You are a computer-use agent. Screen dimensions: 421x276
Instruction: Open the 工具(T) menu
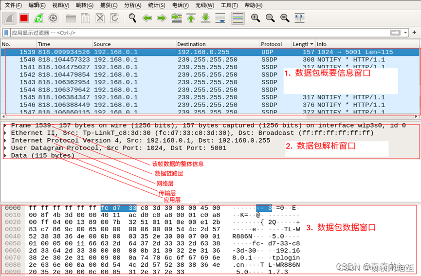pyautogui.click(x=229, y=5)
